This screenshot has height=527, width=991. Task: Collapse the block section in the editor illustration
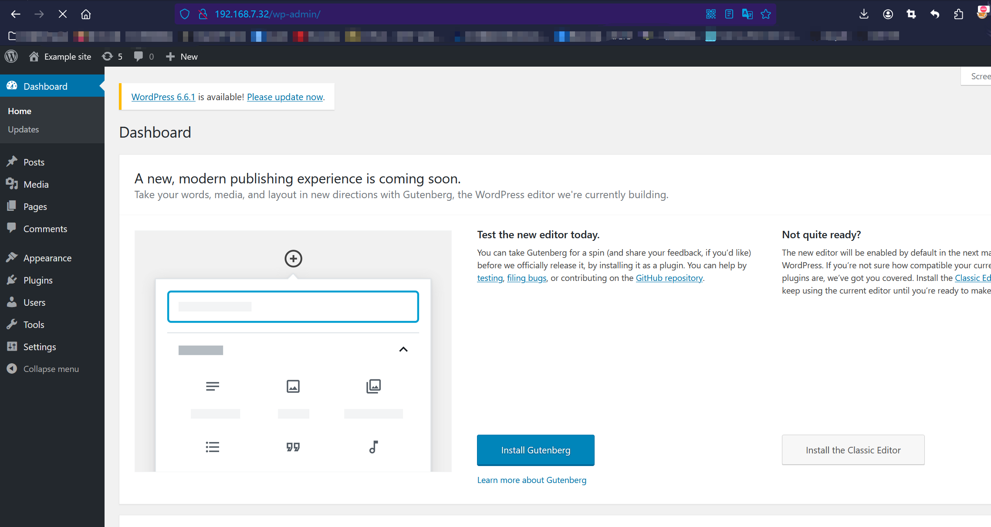pos(403,349)
